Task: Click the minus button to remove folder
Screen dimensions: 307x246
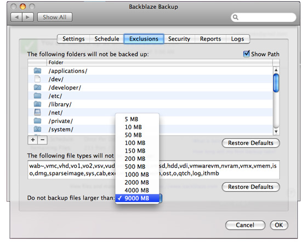Action: pos(43,140)
